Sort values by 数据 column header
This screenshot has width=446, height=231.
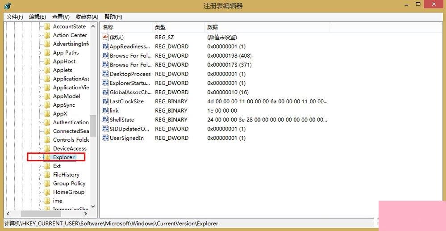click(x=267, y=27)
